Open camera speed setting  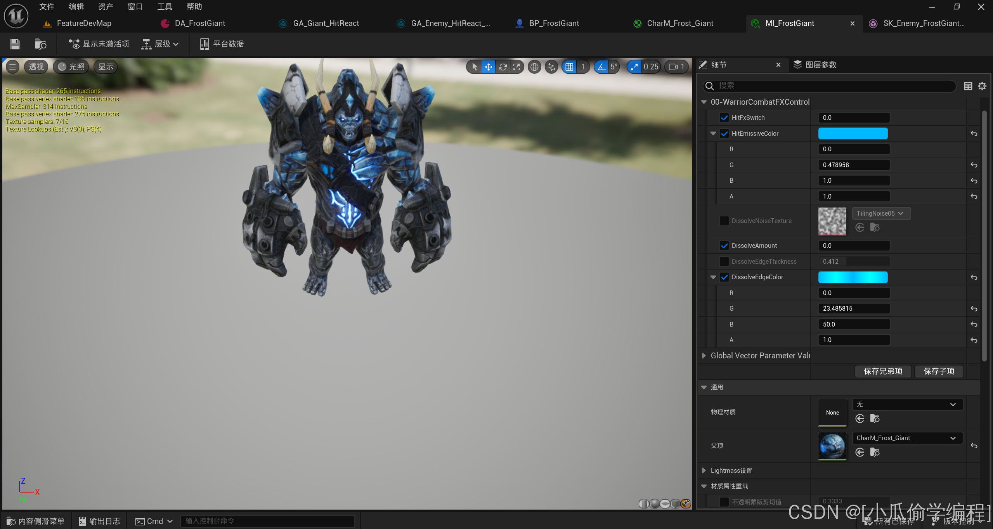[x=677, y=67]
